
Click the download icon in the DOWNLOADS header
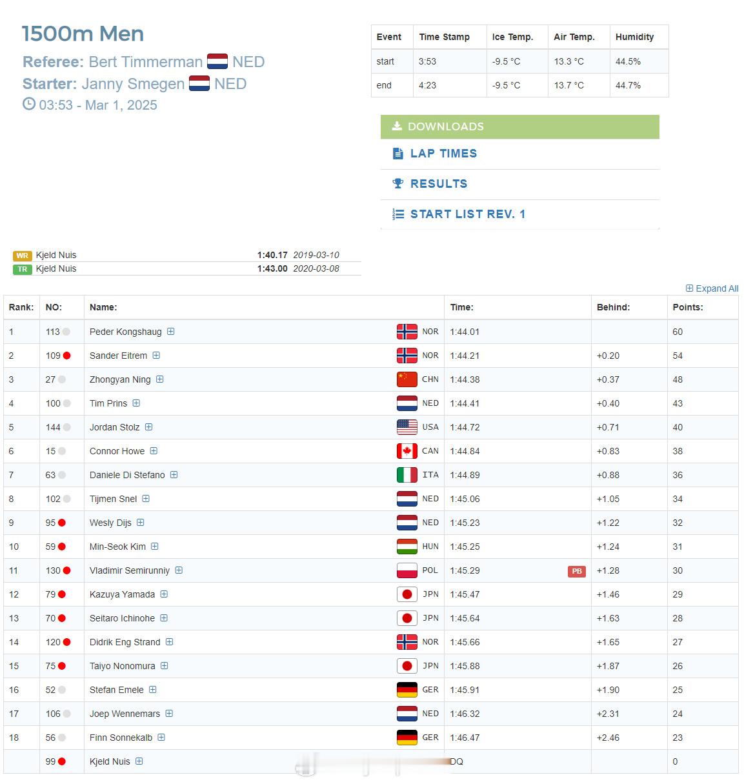pos(397,126)
